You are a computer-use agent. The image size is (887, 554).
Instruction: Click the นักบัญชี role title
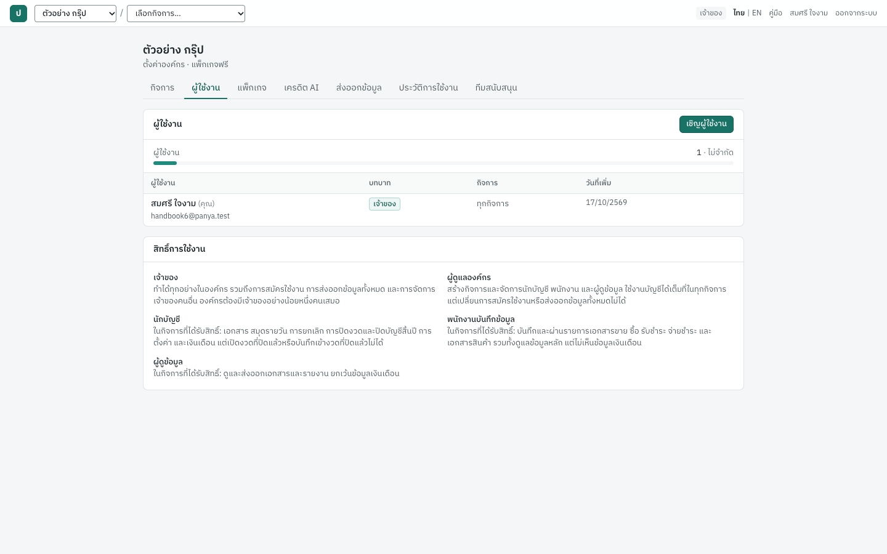coord(166,319)
